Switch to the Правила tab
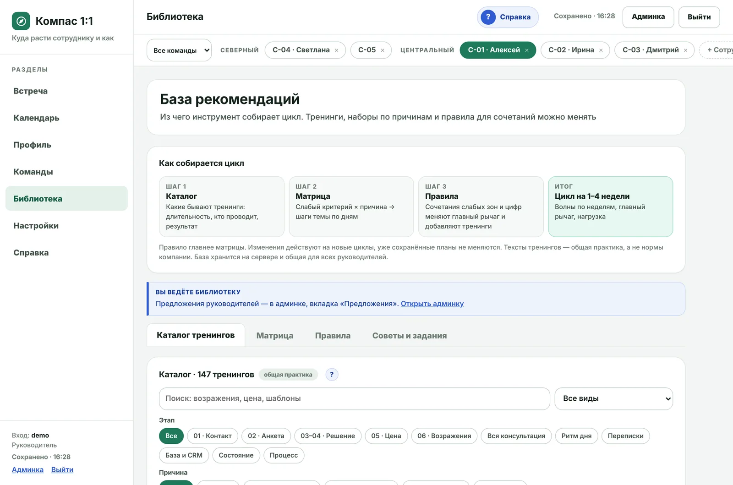 pyautogui.click(x=333, y=336)
